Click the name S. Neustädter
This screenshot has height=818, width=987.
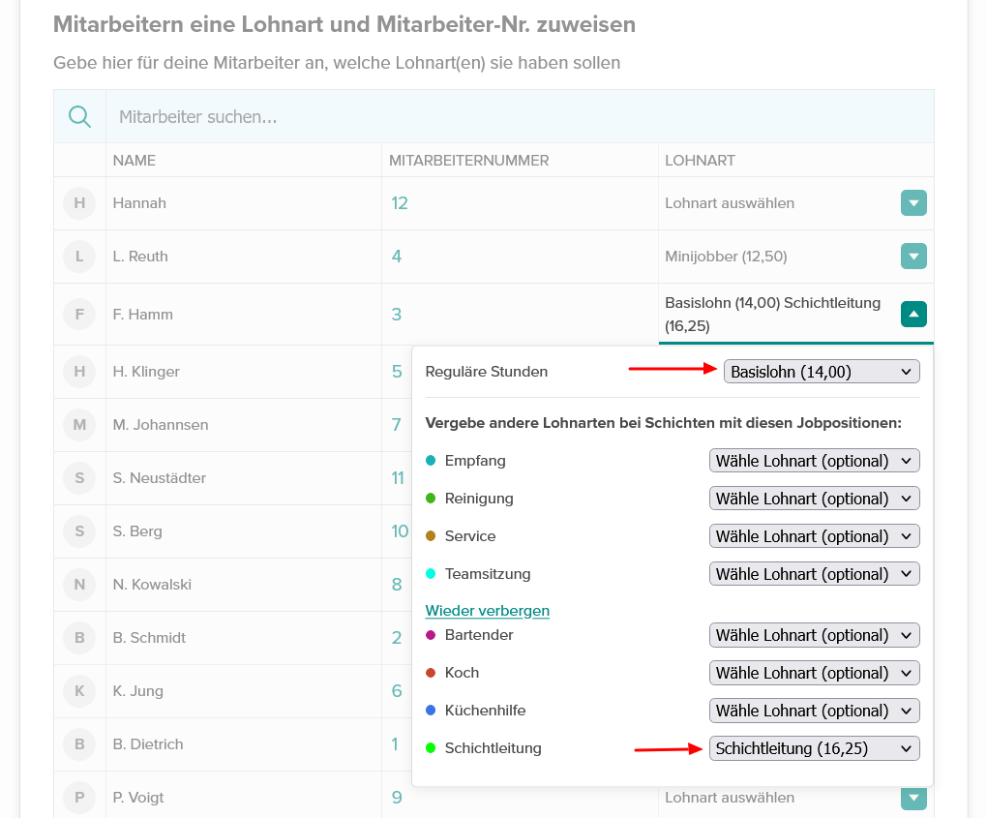pos(160,478)
